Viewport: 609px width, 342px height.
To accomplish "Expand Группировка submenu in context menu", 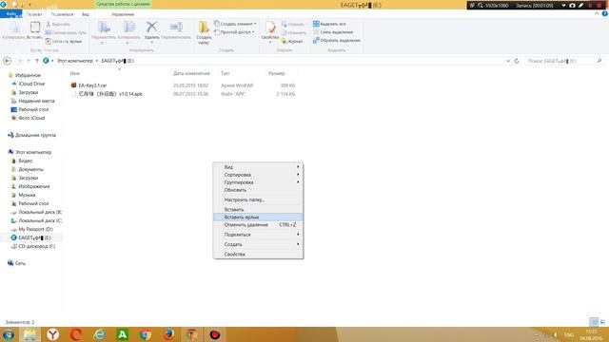I will click(x=258, y=182).
